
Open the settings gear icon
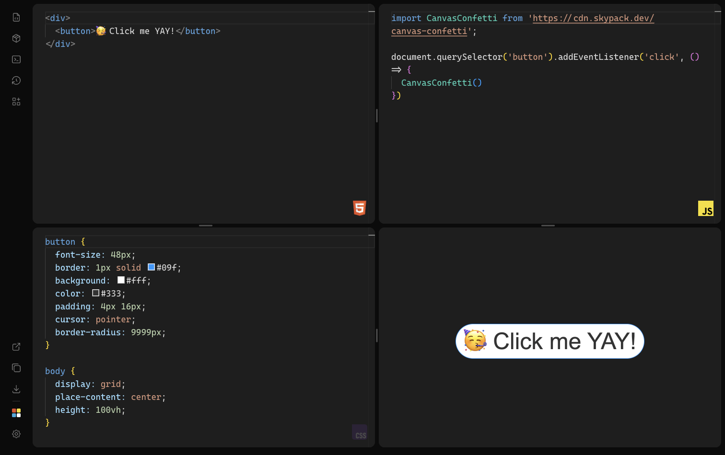pos(16,434)
